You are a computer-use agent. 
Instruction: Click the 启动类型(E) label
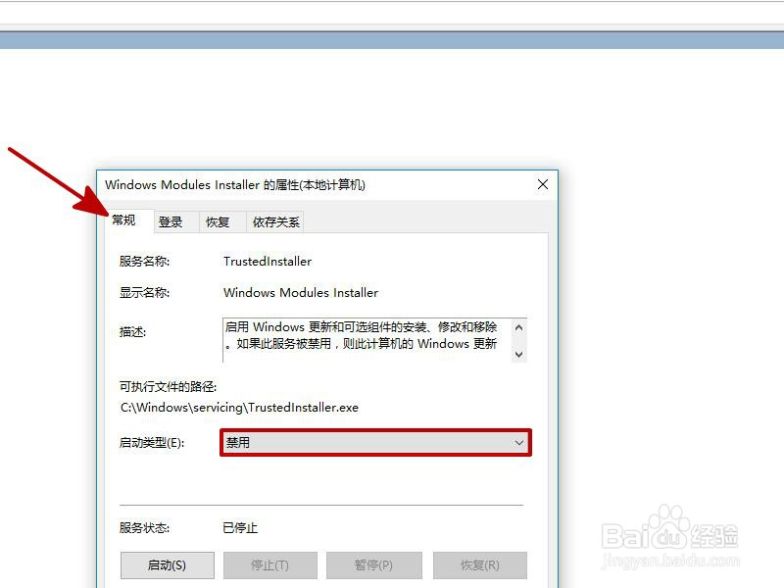coord(152,443)
